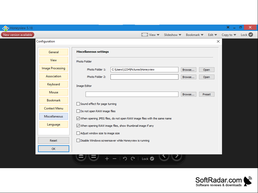Click the fit-to-screen rectangle icon beside View
The width and height of the screenshot is (258, 193).
point(145,35)
